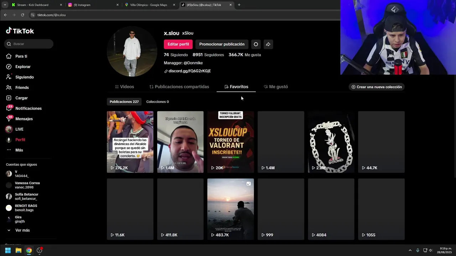Open the sunset video with 483.7K views
This screenshot has width=456, height=256.
(230, 209)
